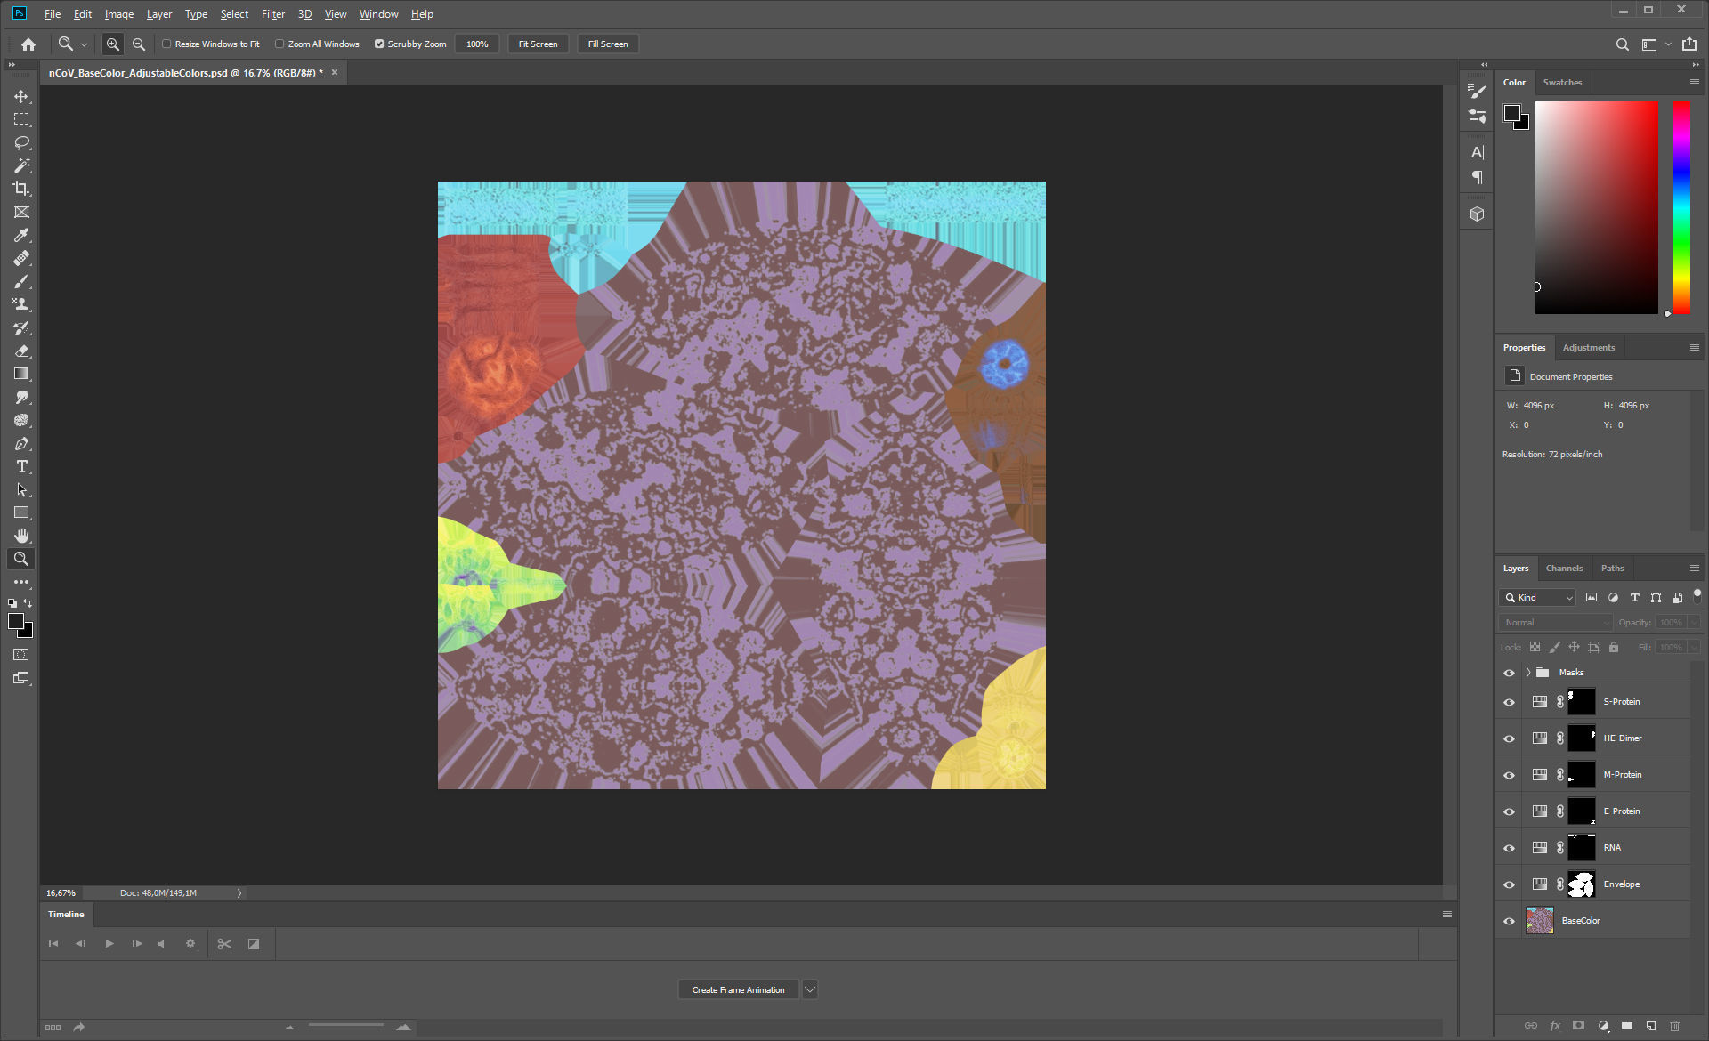This screenshot has width=1709, height=1041.
Task: Click the Fit Screen button
Action: (538, 44)
